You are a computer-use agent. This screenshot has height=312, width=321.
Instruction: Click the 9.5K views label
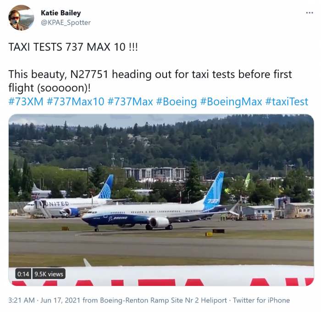pos(49,274)
